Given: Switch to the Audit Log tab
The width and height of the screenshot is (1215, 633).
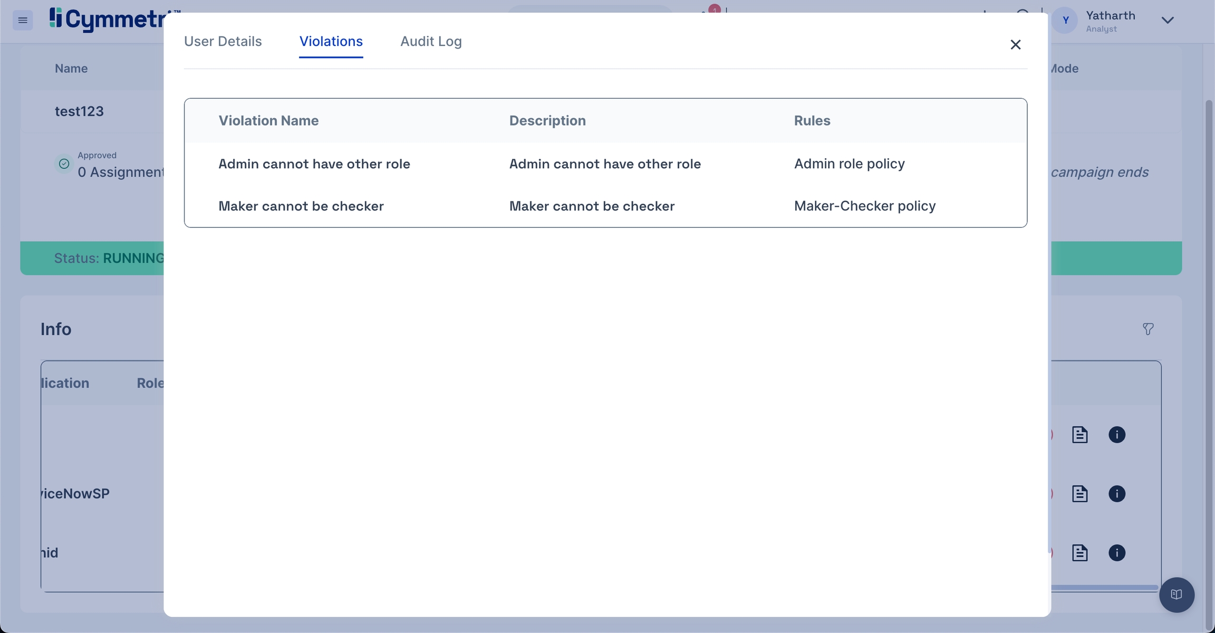Looking at the screenshot, I should [x=431, y=41].
